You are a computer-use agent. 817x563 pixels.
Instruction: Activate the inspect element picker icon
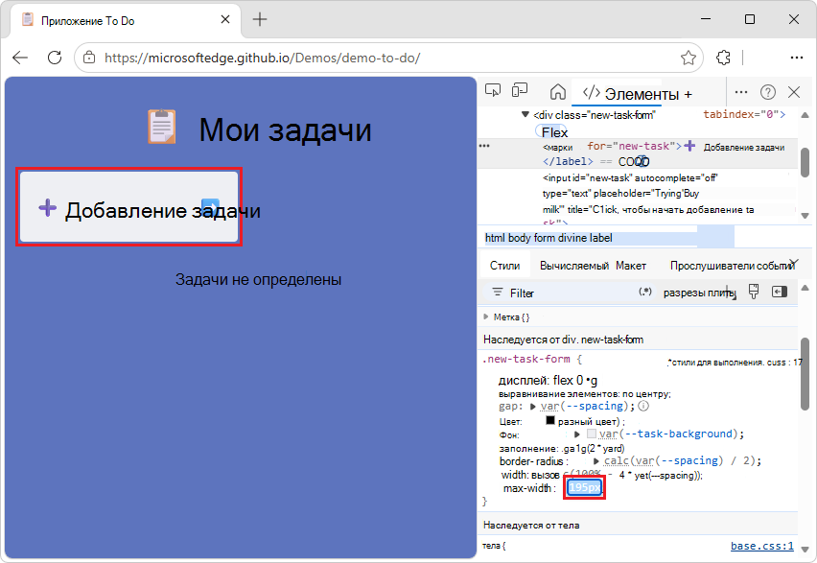[492, 91]
